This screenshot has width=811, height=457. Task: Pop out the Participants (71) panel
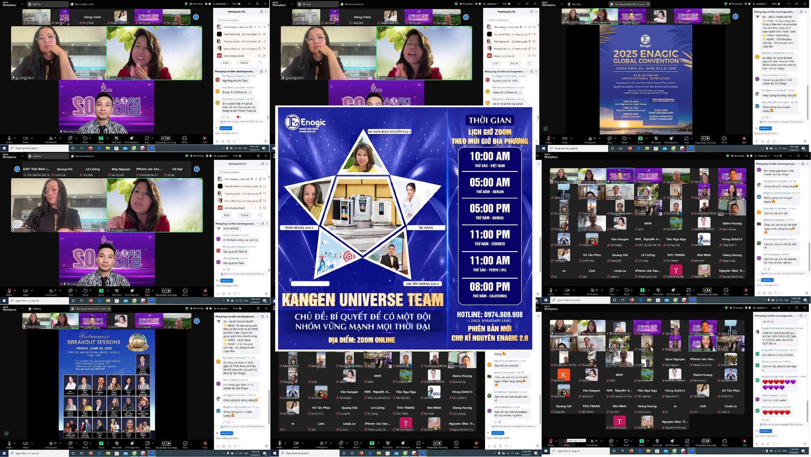262,164
